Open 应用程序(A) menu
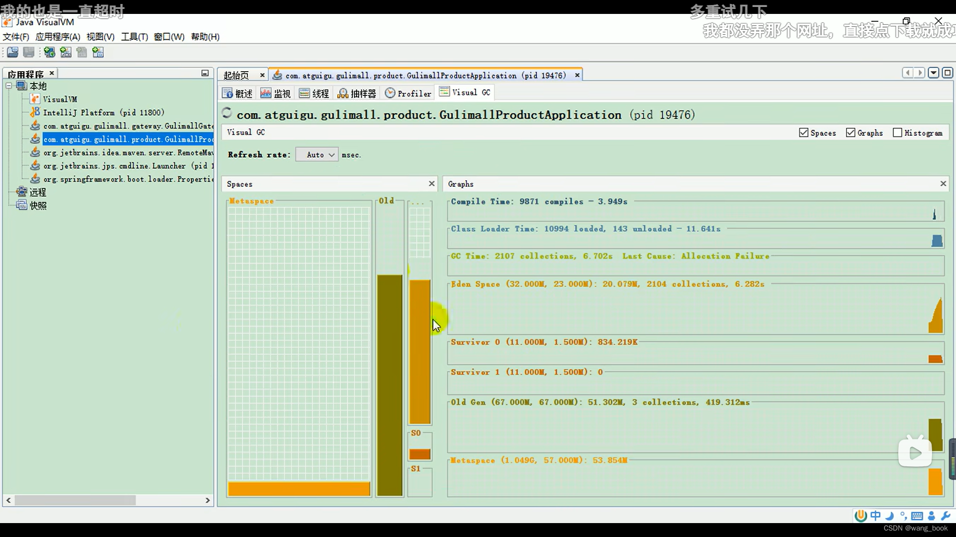Image resolution: width=956 pixels, height=537 pixels. [58, 37]
